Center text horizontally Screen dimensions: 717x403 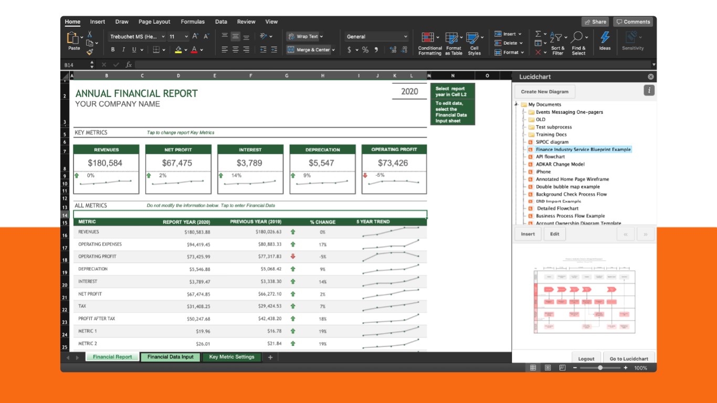tap(235, 49)
